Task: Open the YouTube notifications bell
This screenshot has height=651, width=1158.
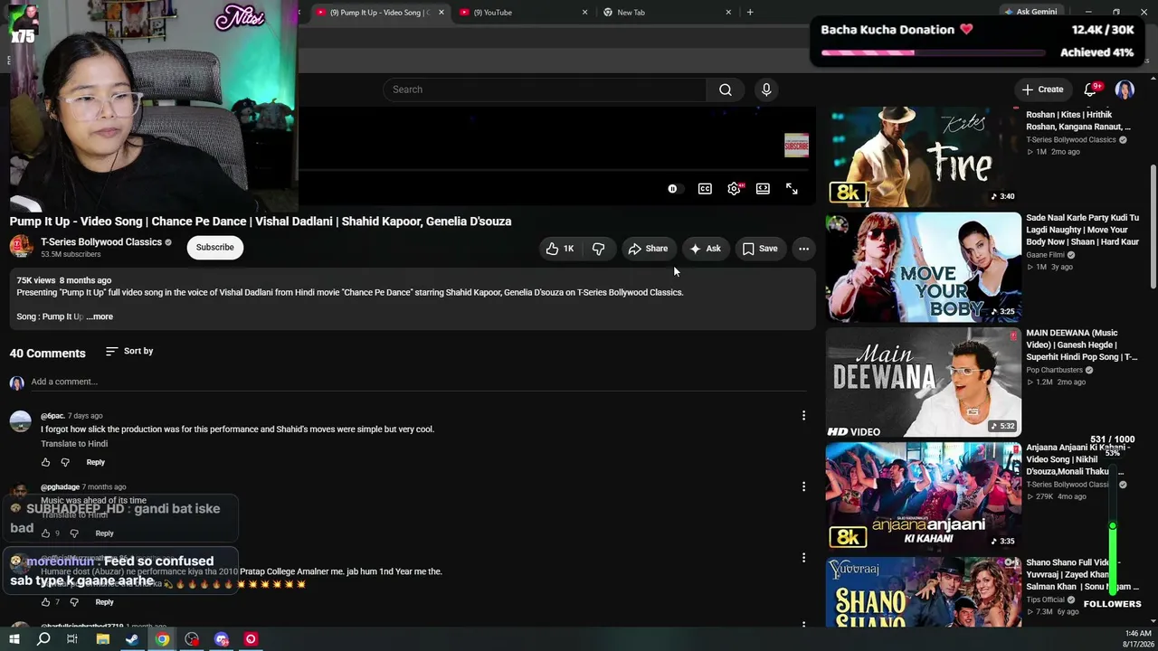Action: pos(1091,90)
